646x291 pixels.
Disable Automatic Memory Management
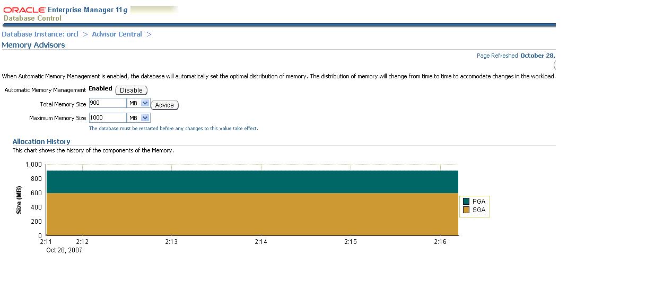pos(131,90)
